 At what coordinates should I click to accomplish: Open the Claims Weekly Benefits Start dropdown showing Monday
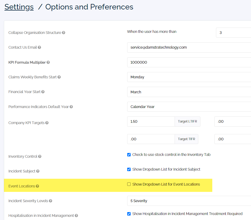(189, 77)
